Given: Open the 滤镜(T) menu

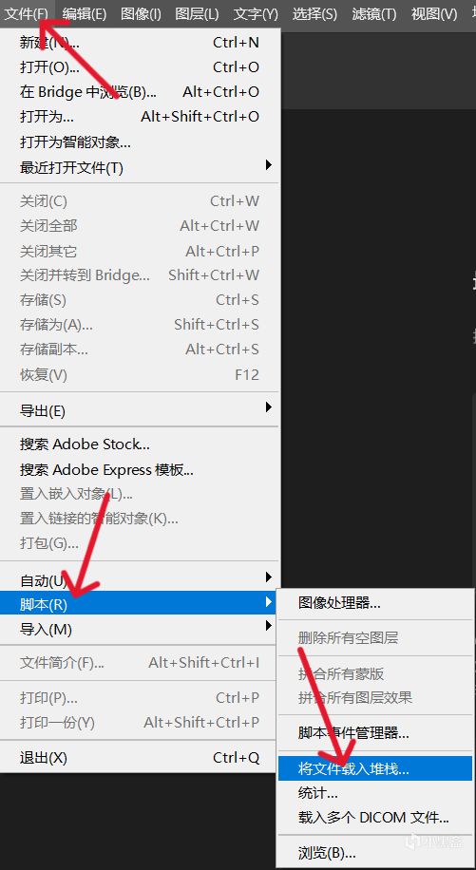Looking at the screenshot, I should pyautogui.click(x=372, y=13).
